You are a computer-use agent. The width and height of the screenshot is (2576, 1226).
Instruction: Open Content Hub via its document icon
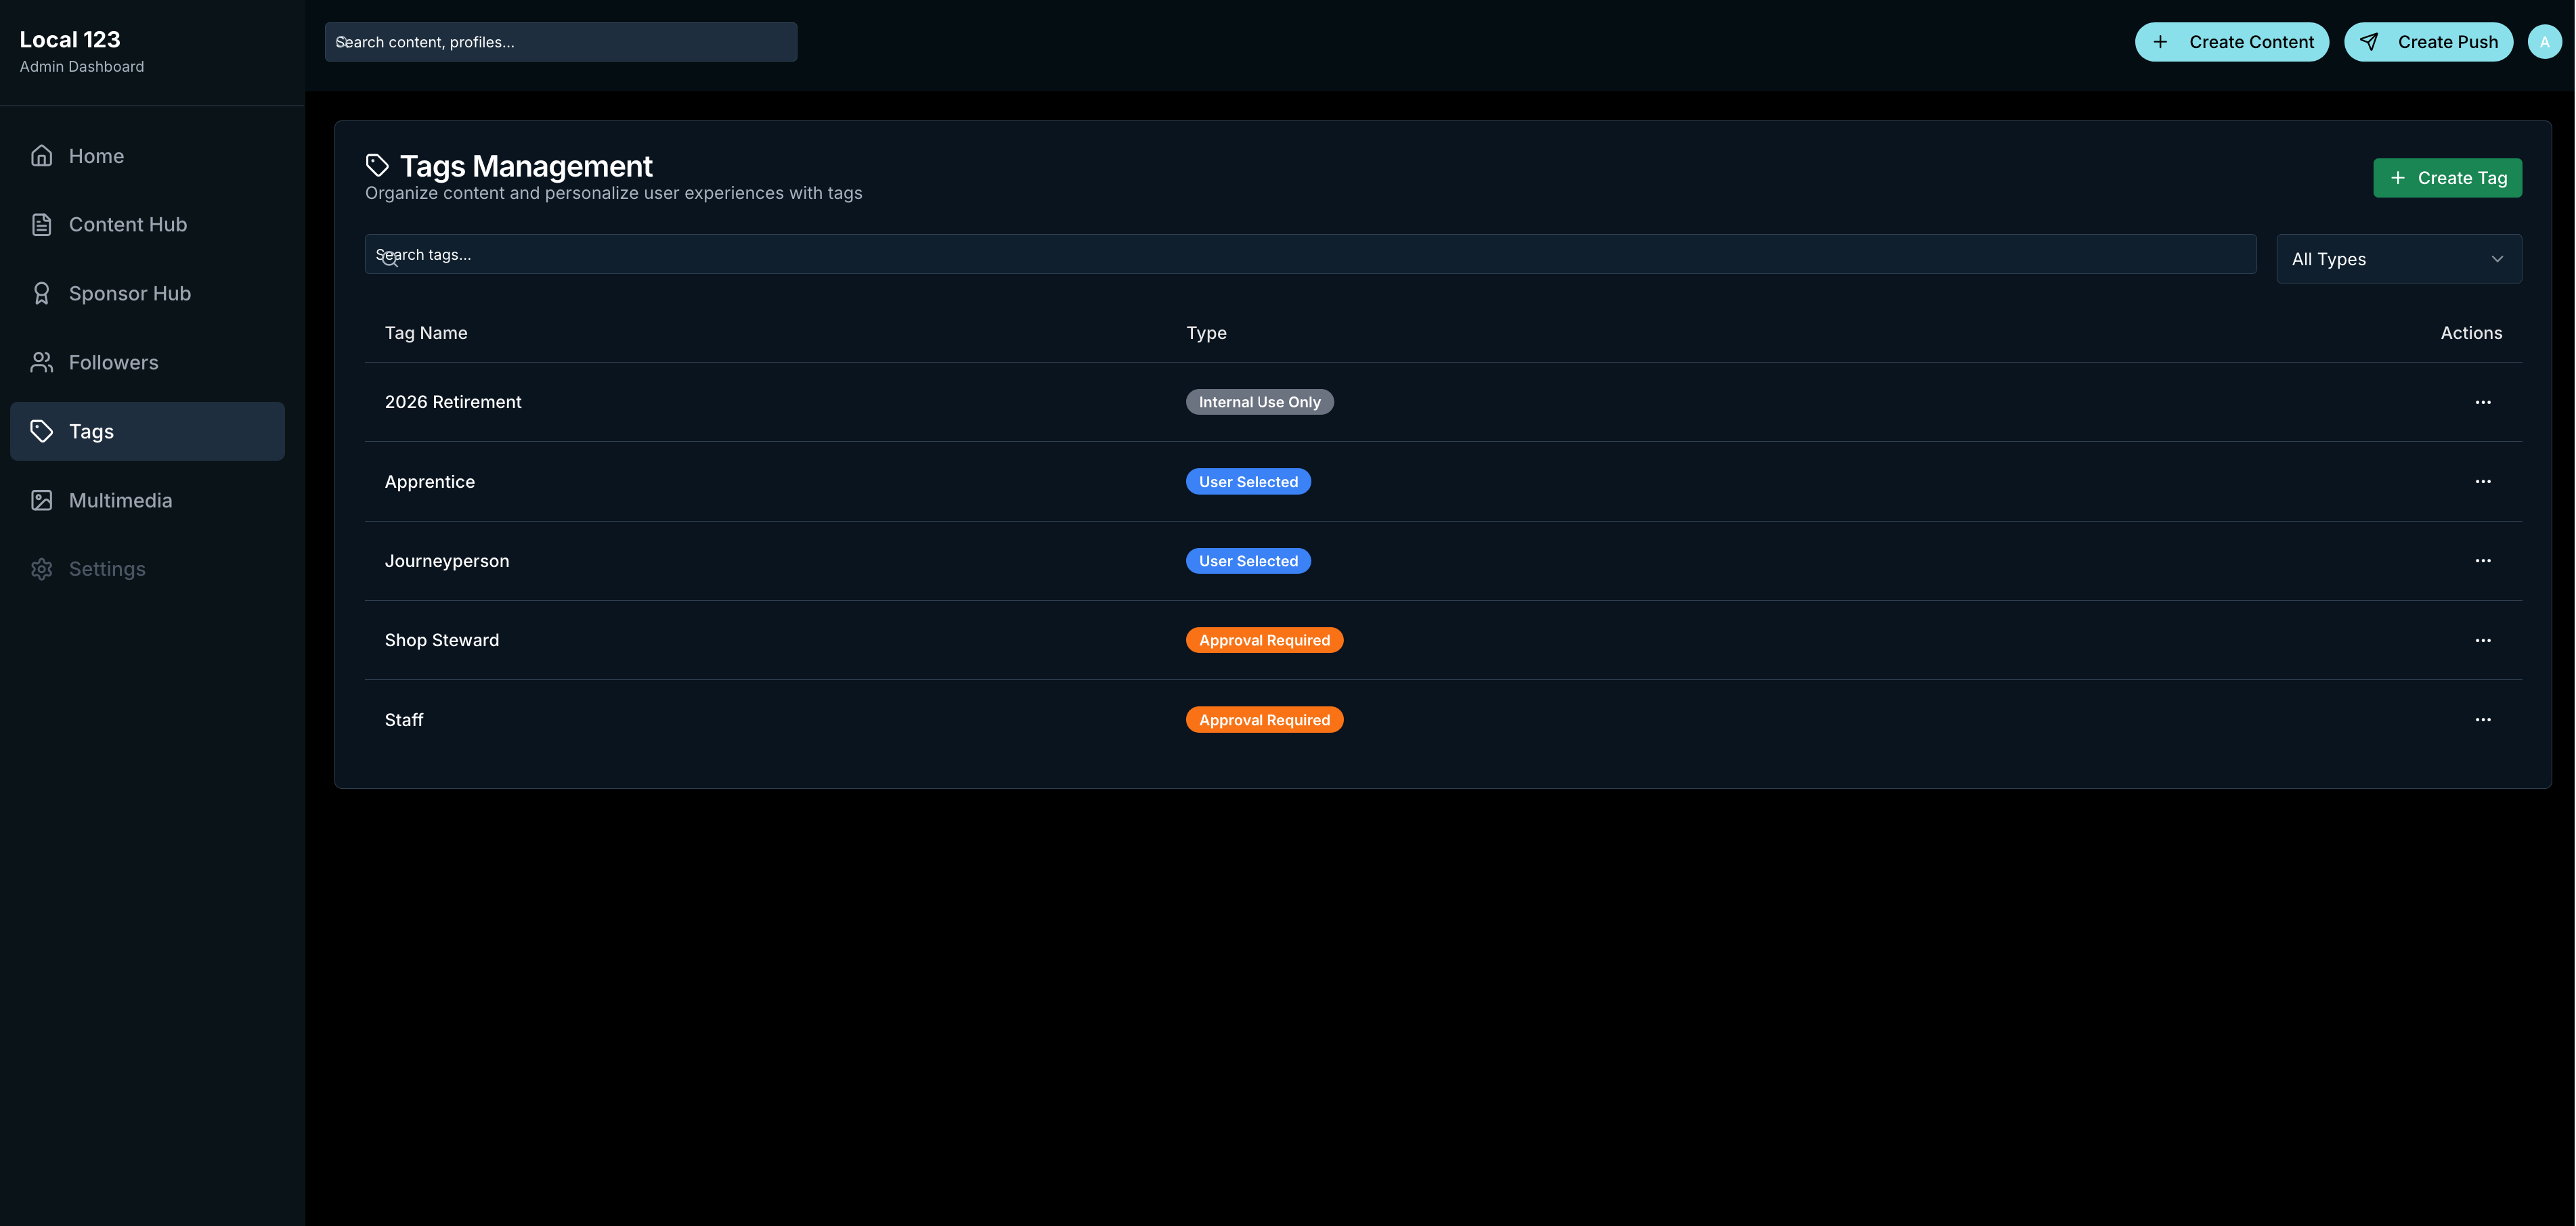[41, 224]
